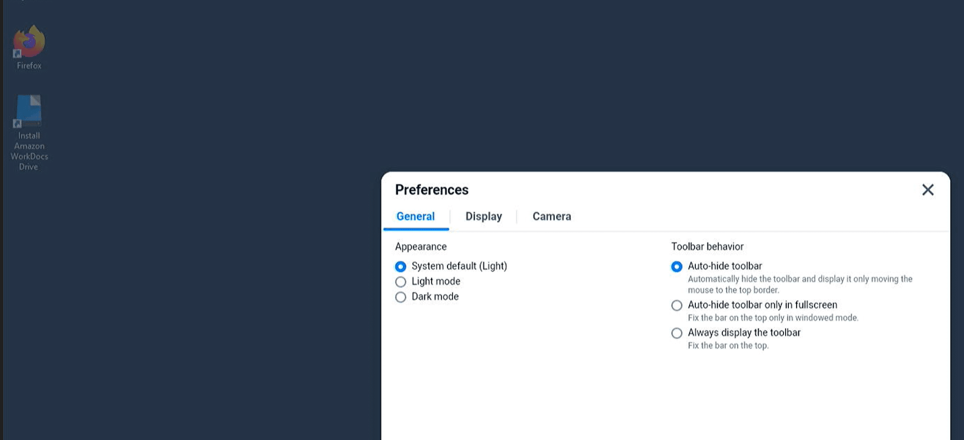Open the Camera tab

(x=552, y=217)
